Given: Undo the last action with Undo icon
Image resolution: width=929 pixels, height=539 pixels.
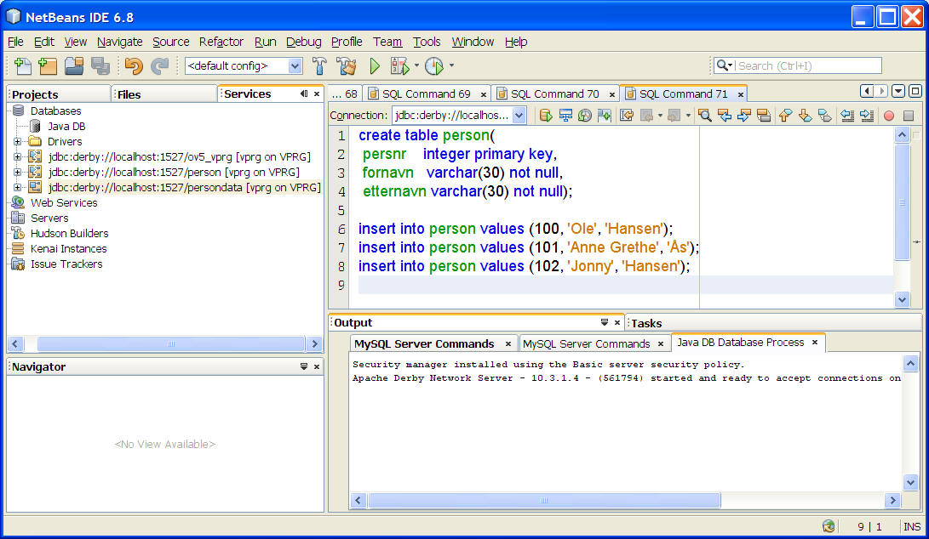Looking at the screenshot, I should click(134, 65).
